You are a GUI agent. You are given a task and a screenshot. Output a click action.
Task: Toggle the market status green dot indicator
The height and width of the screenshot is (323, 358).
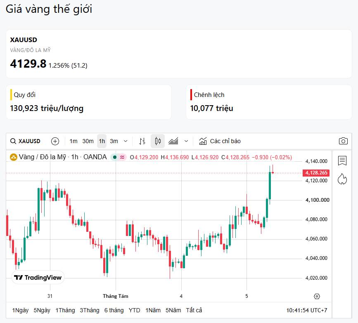[x=115, y=157]
